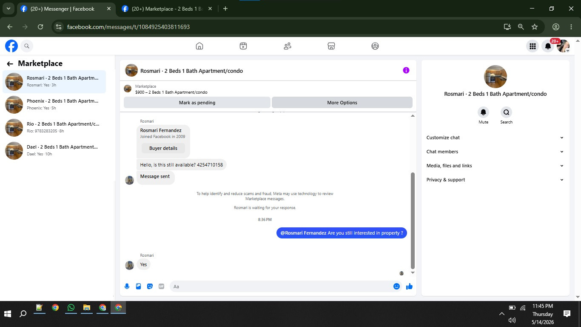
Task: Click the 11:45 PM taskbar clock
Action: tap(542, 306)
